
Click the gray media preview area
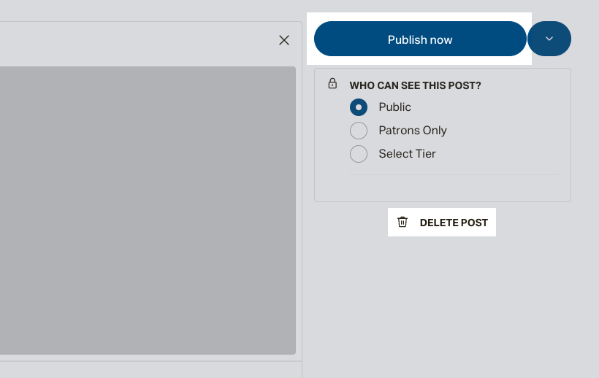point(148,211)
